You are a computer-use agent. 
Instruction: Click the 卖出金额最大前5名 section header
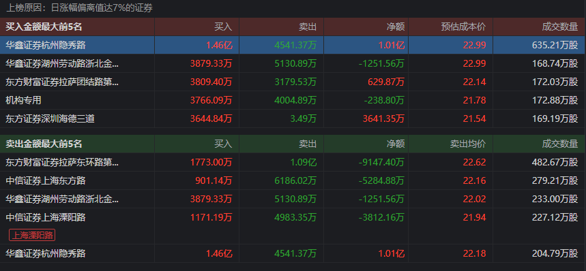pos(44,144)
